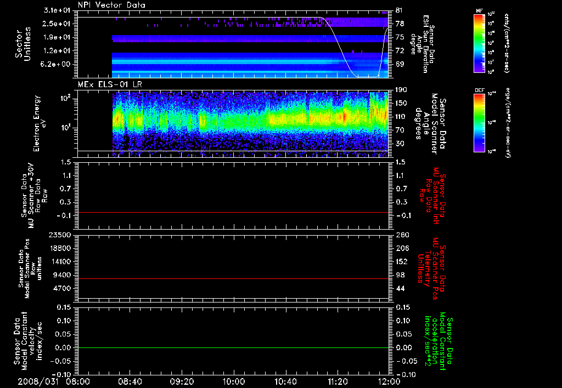Click the 10:40 time axis label
Viewport: 562px width, 388px height.
(285, 381)
